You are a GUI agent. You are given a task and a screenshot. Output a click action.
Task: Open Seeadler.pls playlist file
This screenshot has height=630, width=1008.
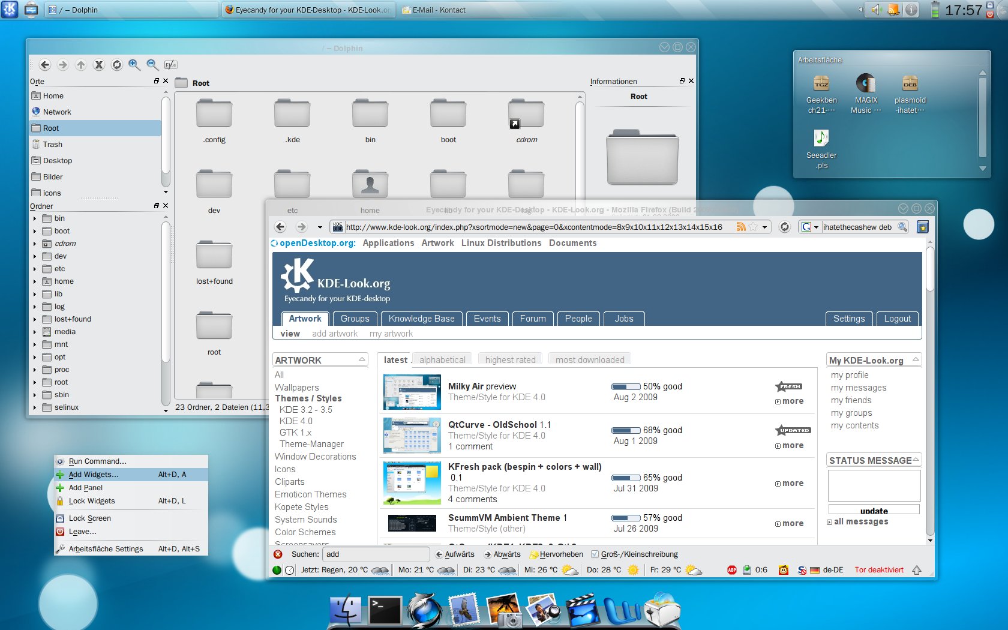pos(821,150)
